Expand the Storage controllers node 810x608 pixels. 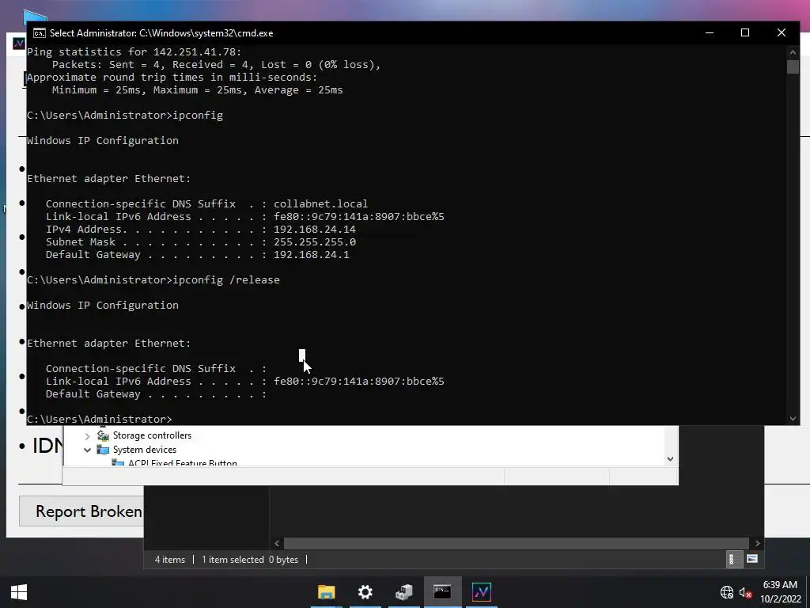[x=87, y=436]
